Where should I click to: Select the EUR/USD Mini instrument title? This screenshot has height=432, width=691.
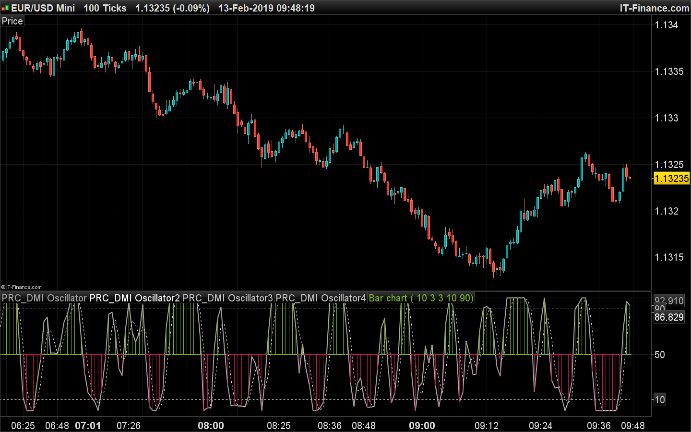(43, 8)
